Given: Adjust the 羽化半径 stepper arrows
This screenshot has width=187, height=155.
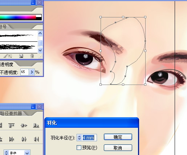Looking at the screenshot, I should click(80, 138).
